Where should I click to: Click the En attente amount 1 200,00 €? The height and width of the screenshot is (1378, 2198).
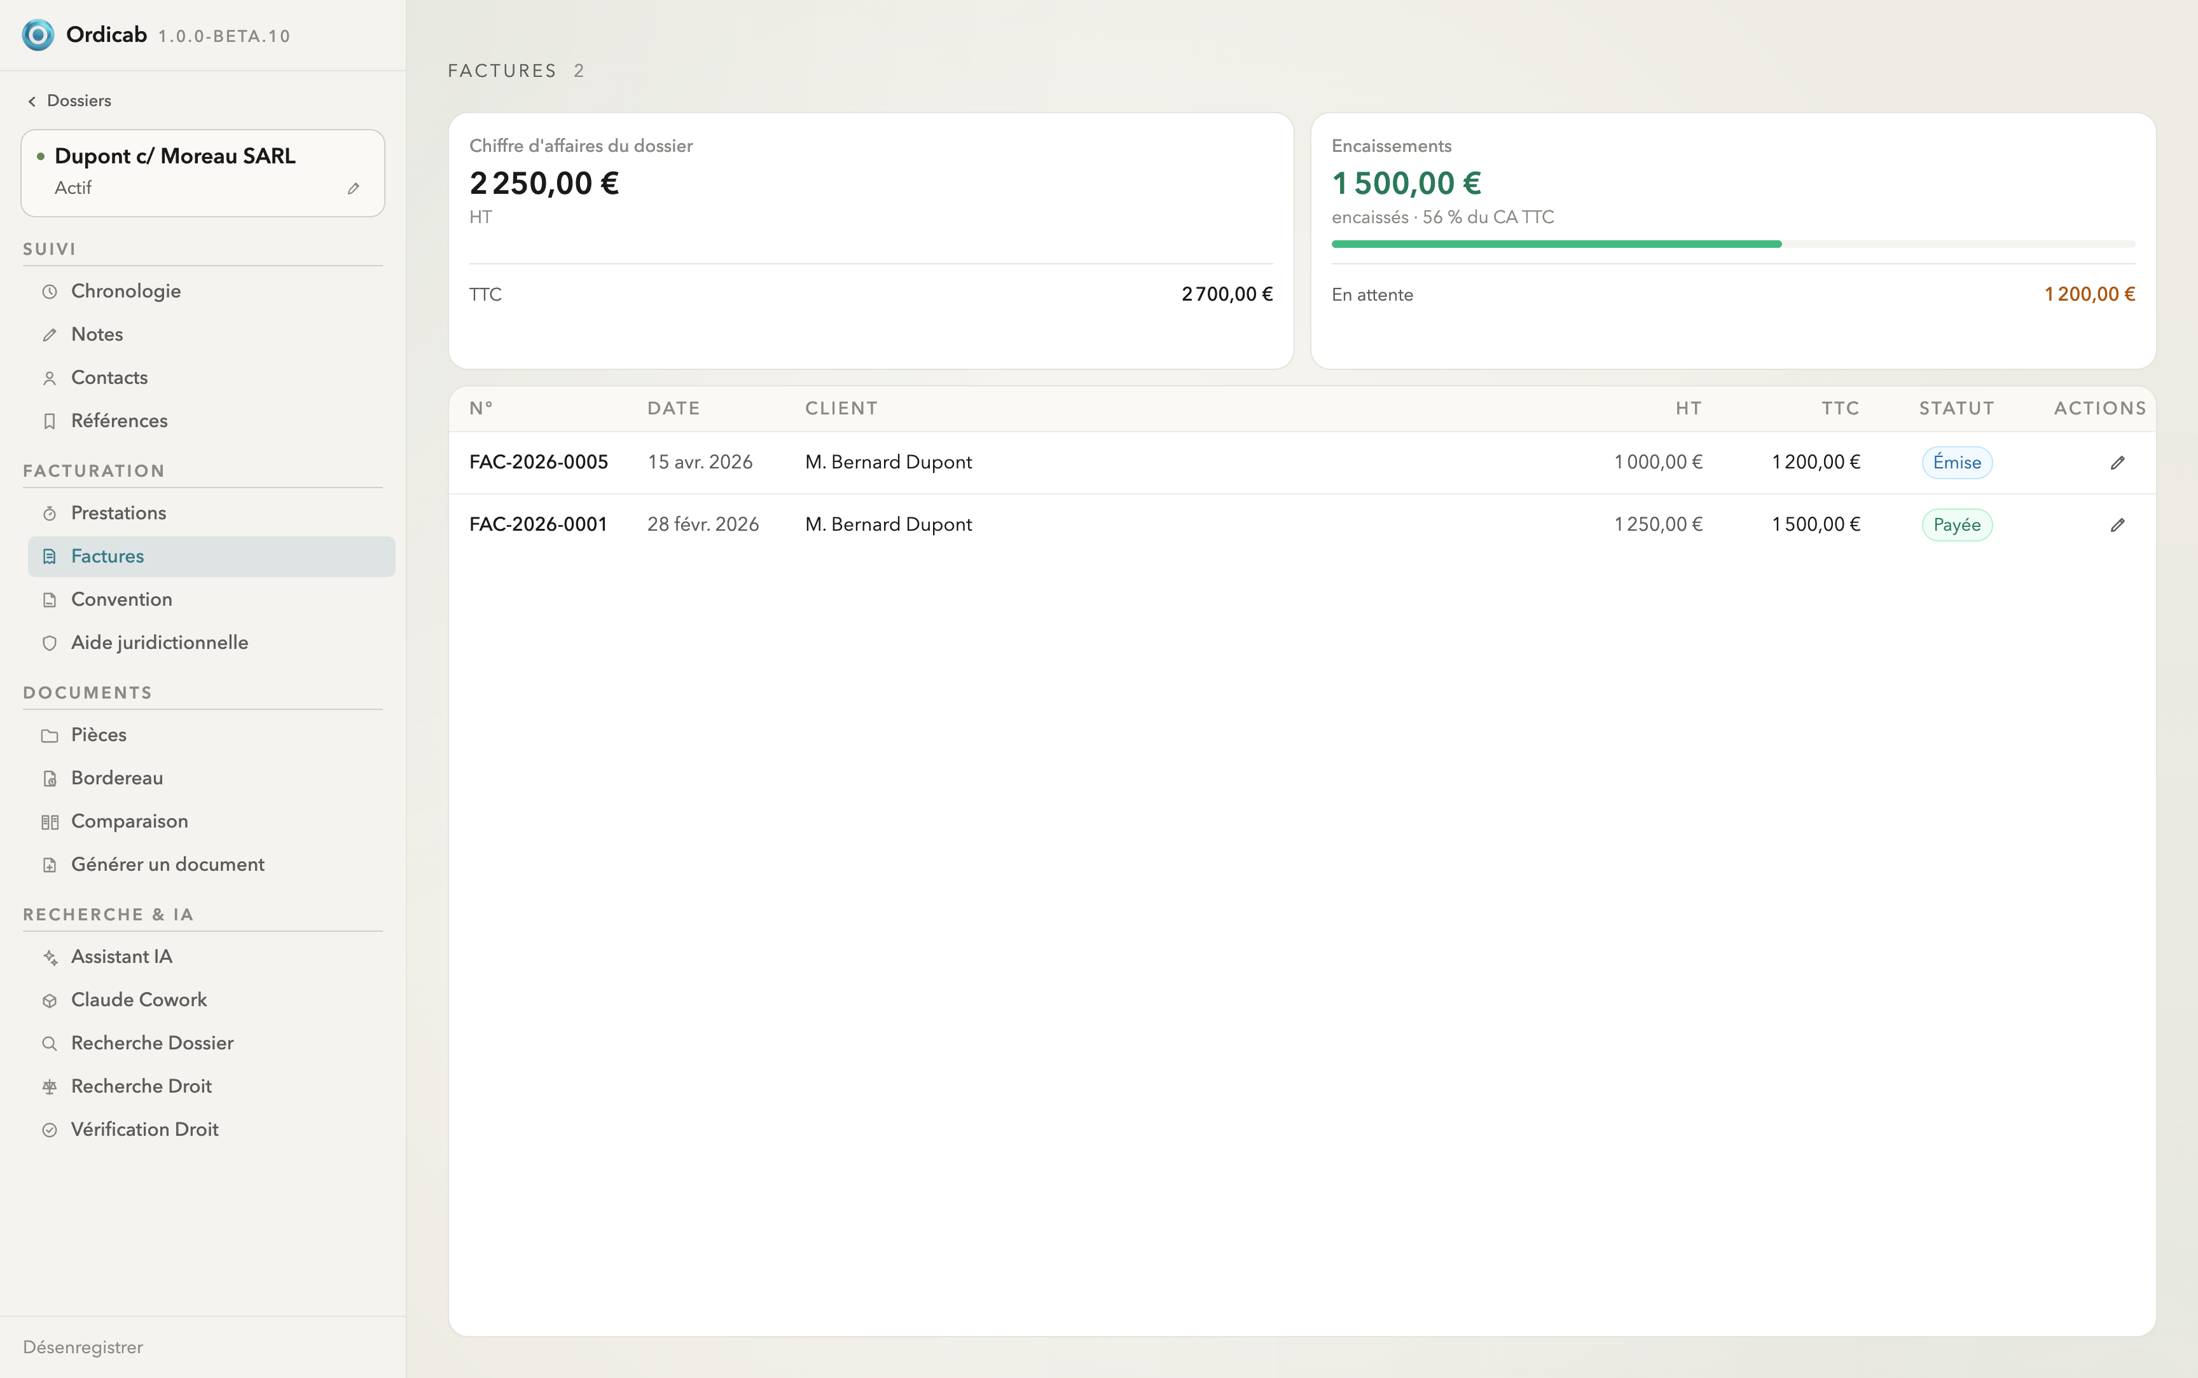2089,294
